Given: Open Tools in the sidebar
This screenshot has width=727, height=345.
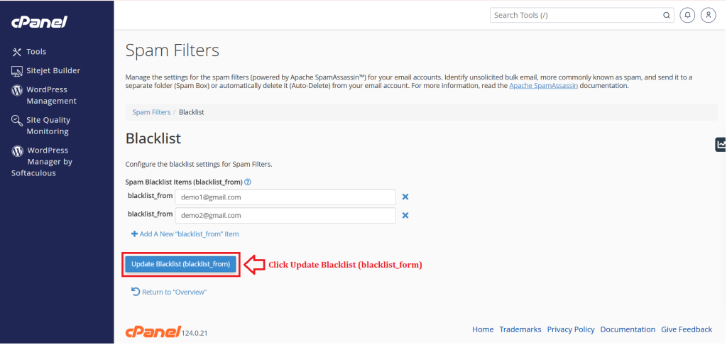Looking at the screenshot, I should pyautogui.click(x=36, y=52).
